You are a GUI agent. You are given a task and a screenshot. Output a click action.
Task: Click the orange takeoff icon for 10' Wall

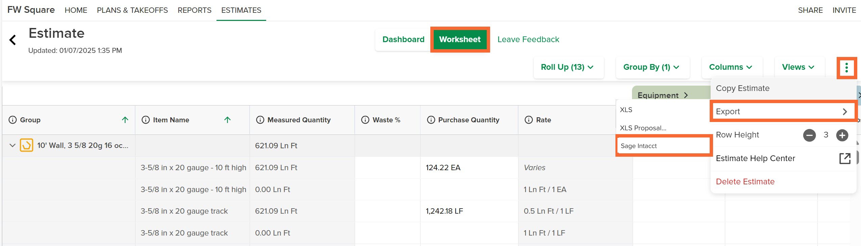point(27,146)
